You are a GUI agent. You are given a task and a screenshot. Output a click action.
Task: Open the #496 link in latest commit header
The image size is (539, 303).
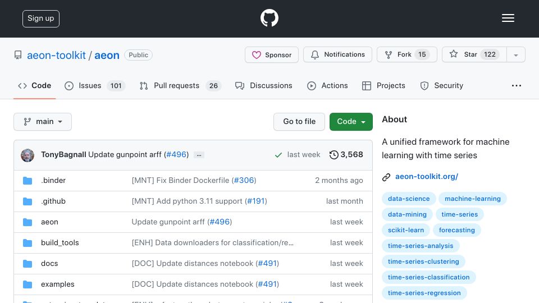[176, 155]
